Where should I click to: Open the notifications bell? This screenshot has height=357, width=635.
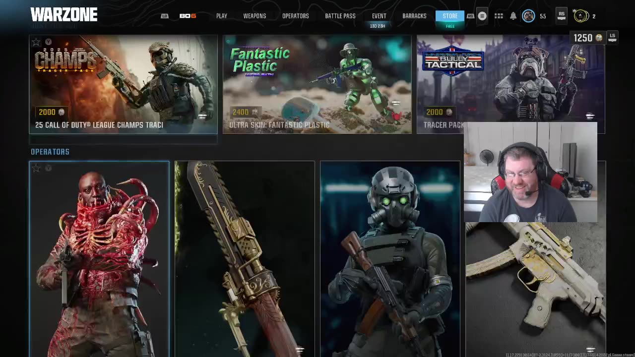(x=513, y=16)
